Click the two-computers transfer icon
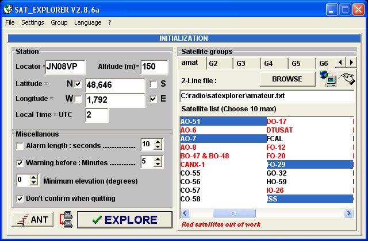Screen dimensions: 368x241 click(66, 219)
